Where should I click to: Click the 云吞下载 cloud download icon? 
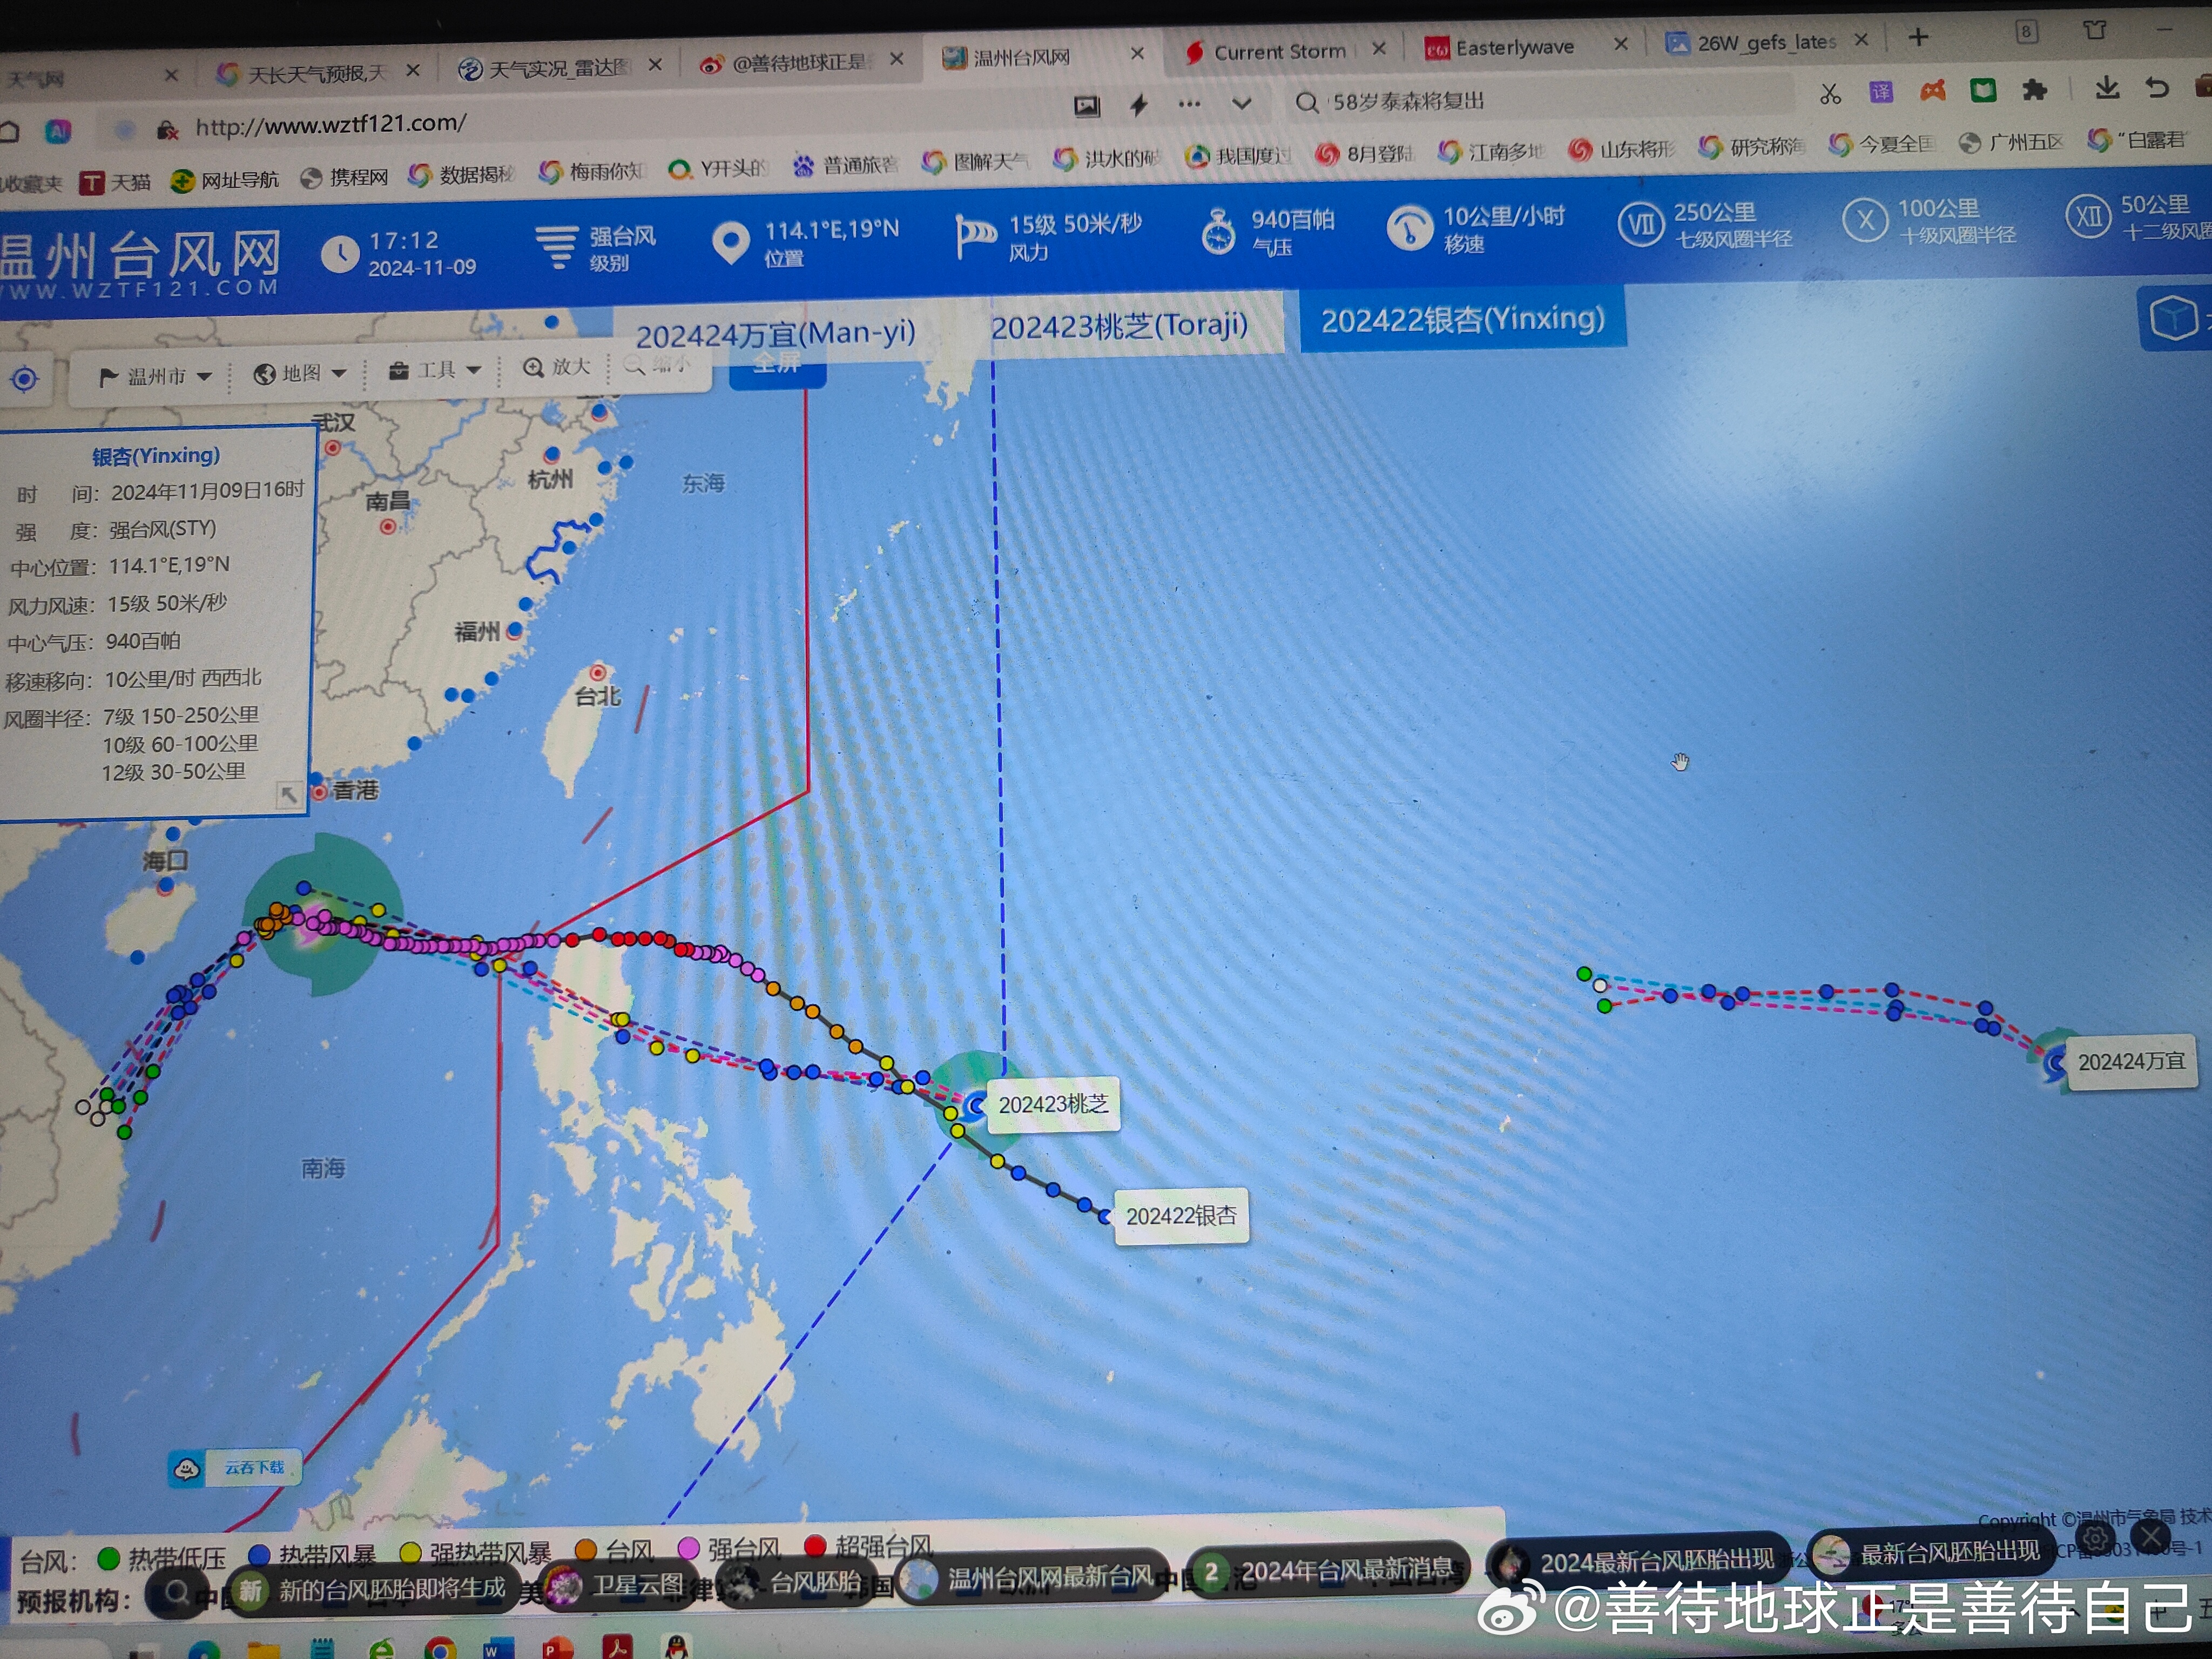point(187,1468)
